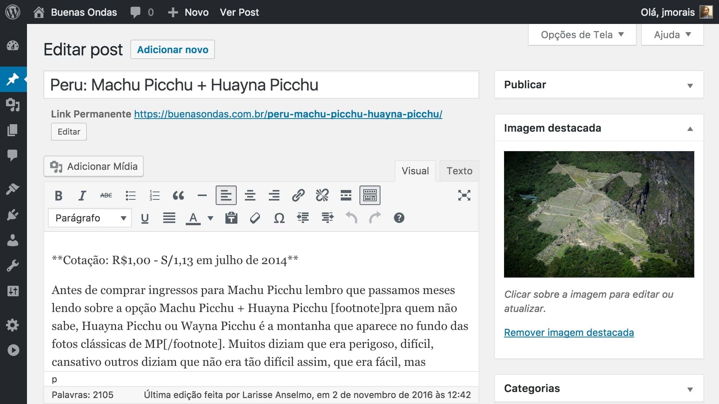Toggle italic formatting
The image size is (719, 404).
point(82,195)
